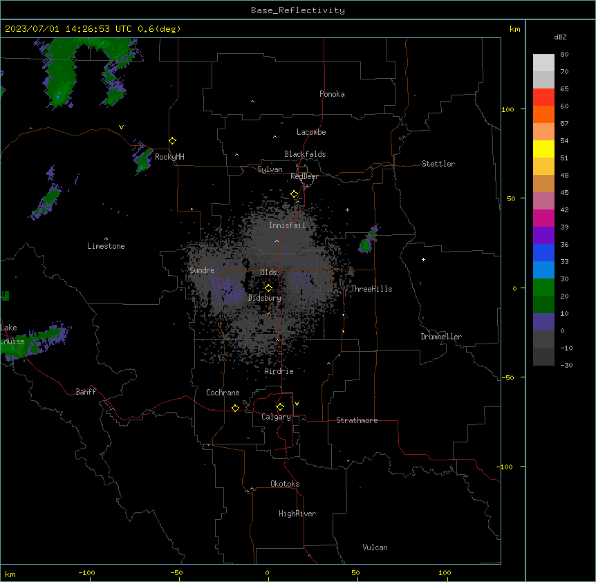Click the -50 tick label on the vertical axis
This screenshot has height=582, width=596.
pyautogui.click(x=507, y=377)
